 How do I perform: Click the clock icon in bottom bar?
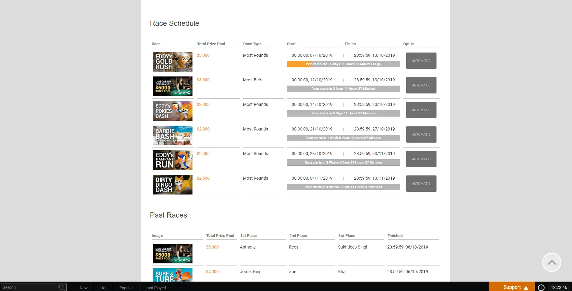[541, 287]
